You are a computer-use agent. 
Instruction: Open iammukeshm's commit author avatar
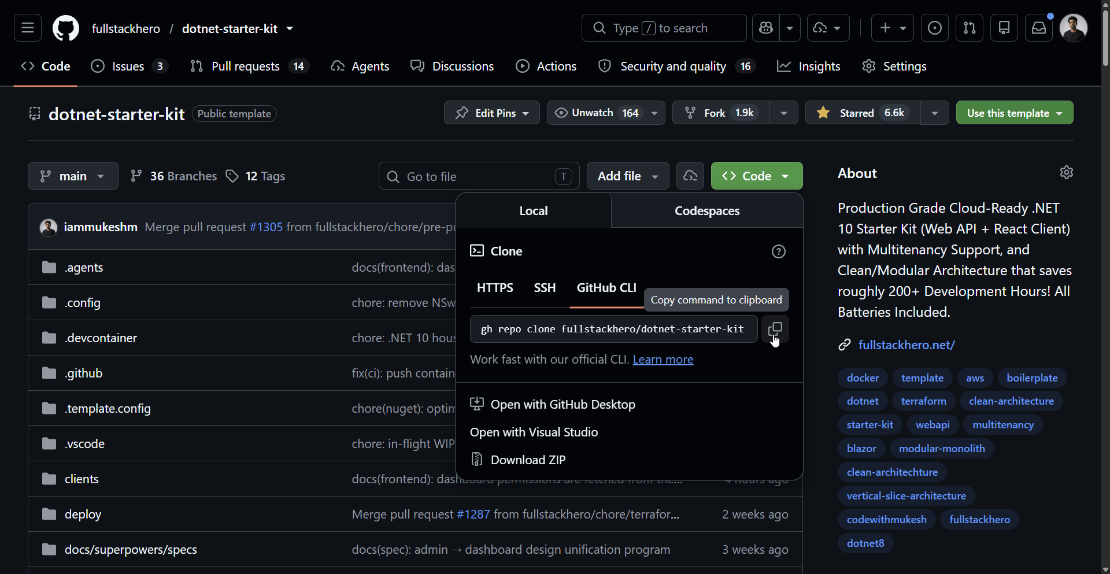[x=49, y=227]
